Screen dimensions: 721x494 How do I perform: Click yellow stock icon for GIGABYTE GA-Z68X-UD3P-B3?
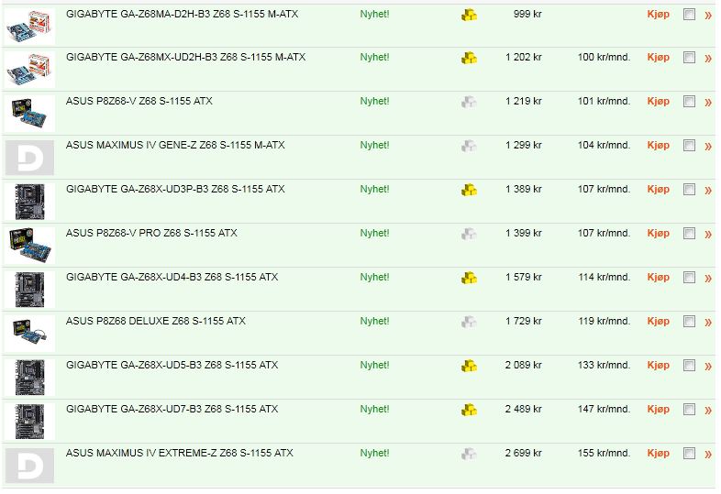[469, 191]
